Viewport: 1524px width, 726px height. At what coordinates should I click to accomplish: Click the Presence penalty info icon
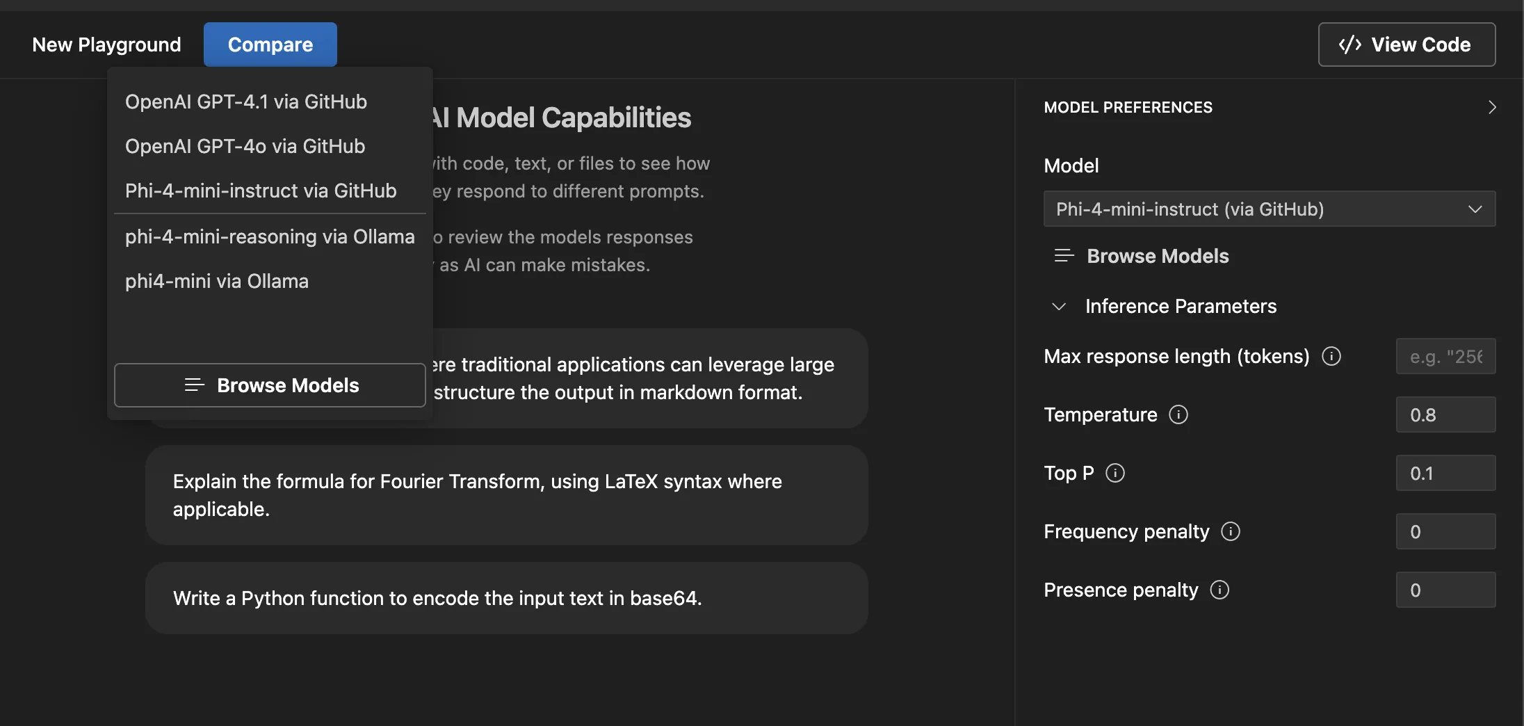1219,590
